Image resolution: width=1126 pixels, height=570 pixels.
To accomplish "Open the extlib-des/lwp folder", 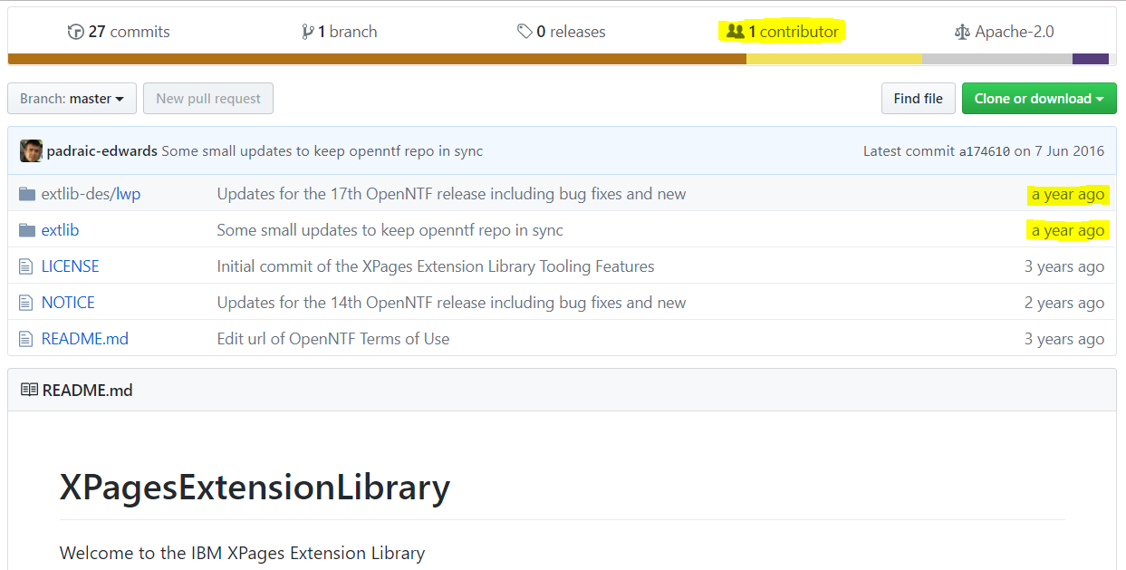I will click(91, 194).
